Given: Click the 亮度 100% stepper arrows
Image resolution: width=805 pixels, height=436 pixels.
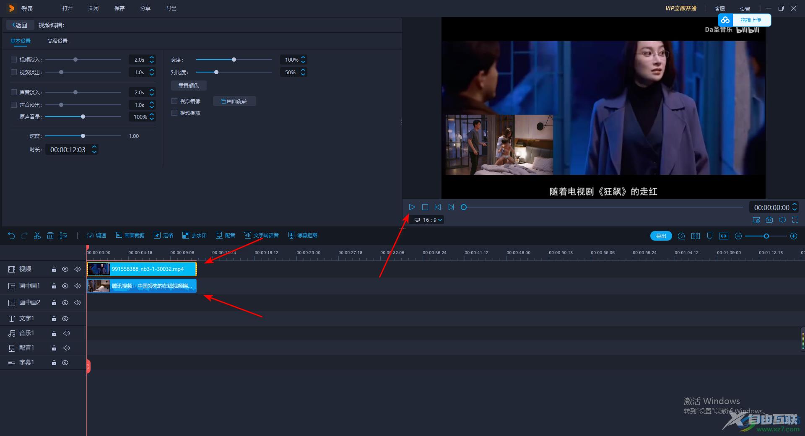Looking at the screenshot, I should [x=303, y=60].
